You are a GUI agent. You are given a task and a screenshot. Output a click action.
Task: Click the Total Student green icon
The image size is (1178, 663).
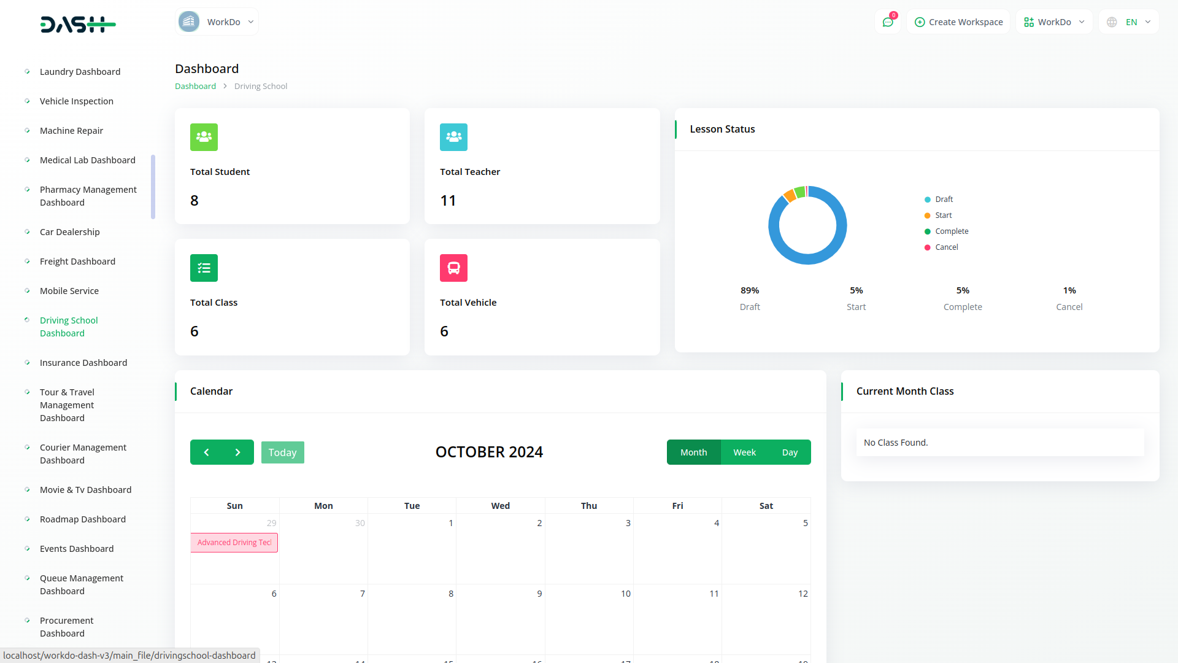tap(204, 137)
